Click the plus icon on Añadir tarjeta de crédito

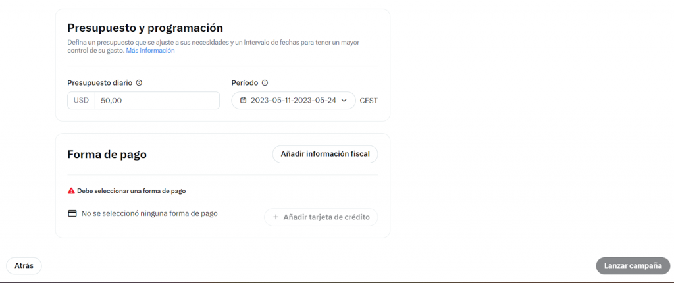pos(276,217)
